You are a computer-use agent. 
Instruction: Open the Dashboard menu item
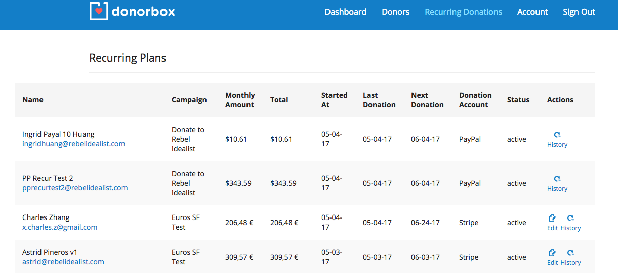(x=345, y=12)
